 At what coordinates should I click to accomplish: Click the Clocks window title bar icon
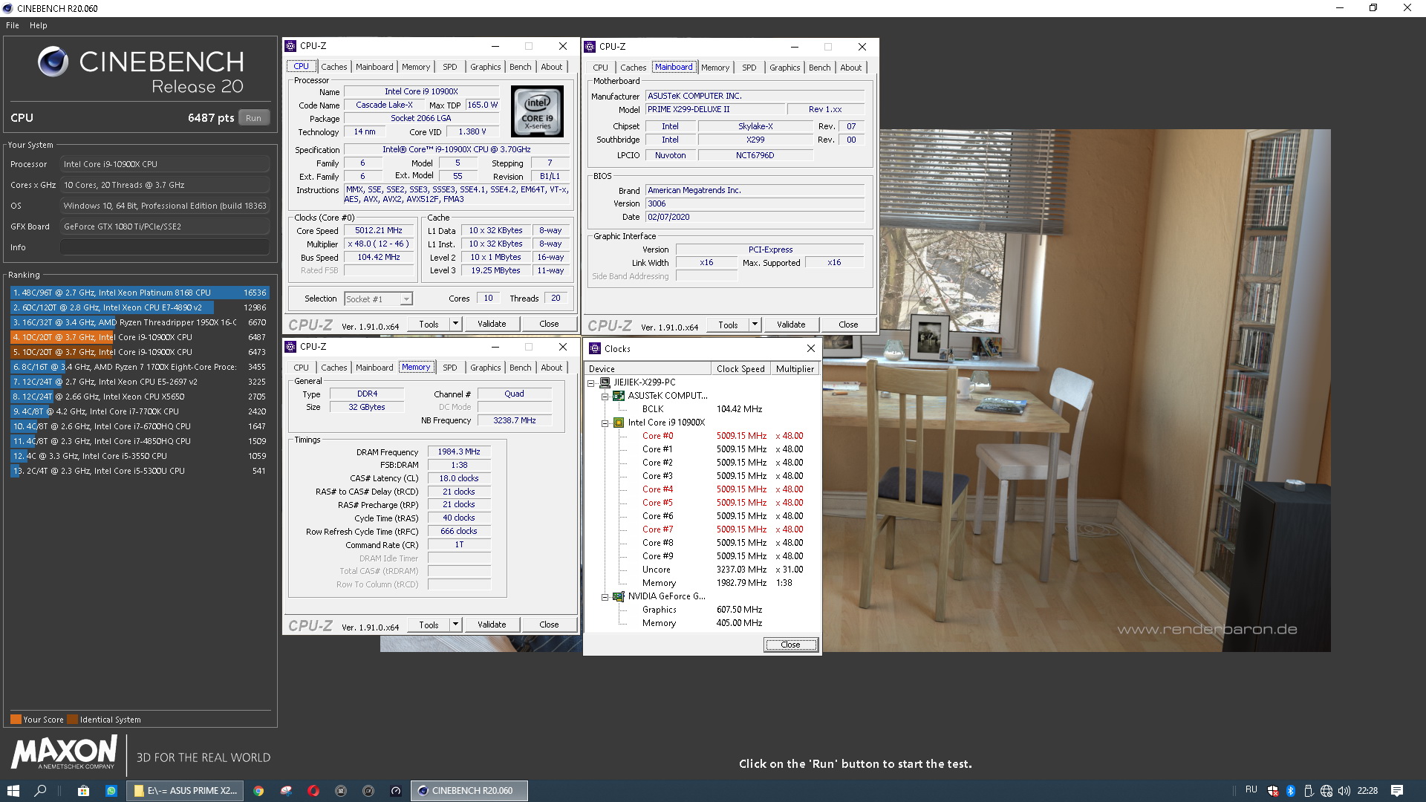coord(595,348)
